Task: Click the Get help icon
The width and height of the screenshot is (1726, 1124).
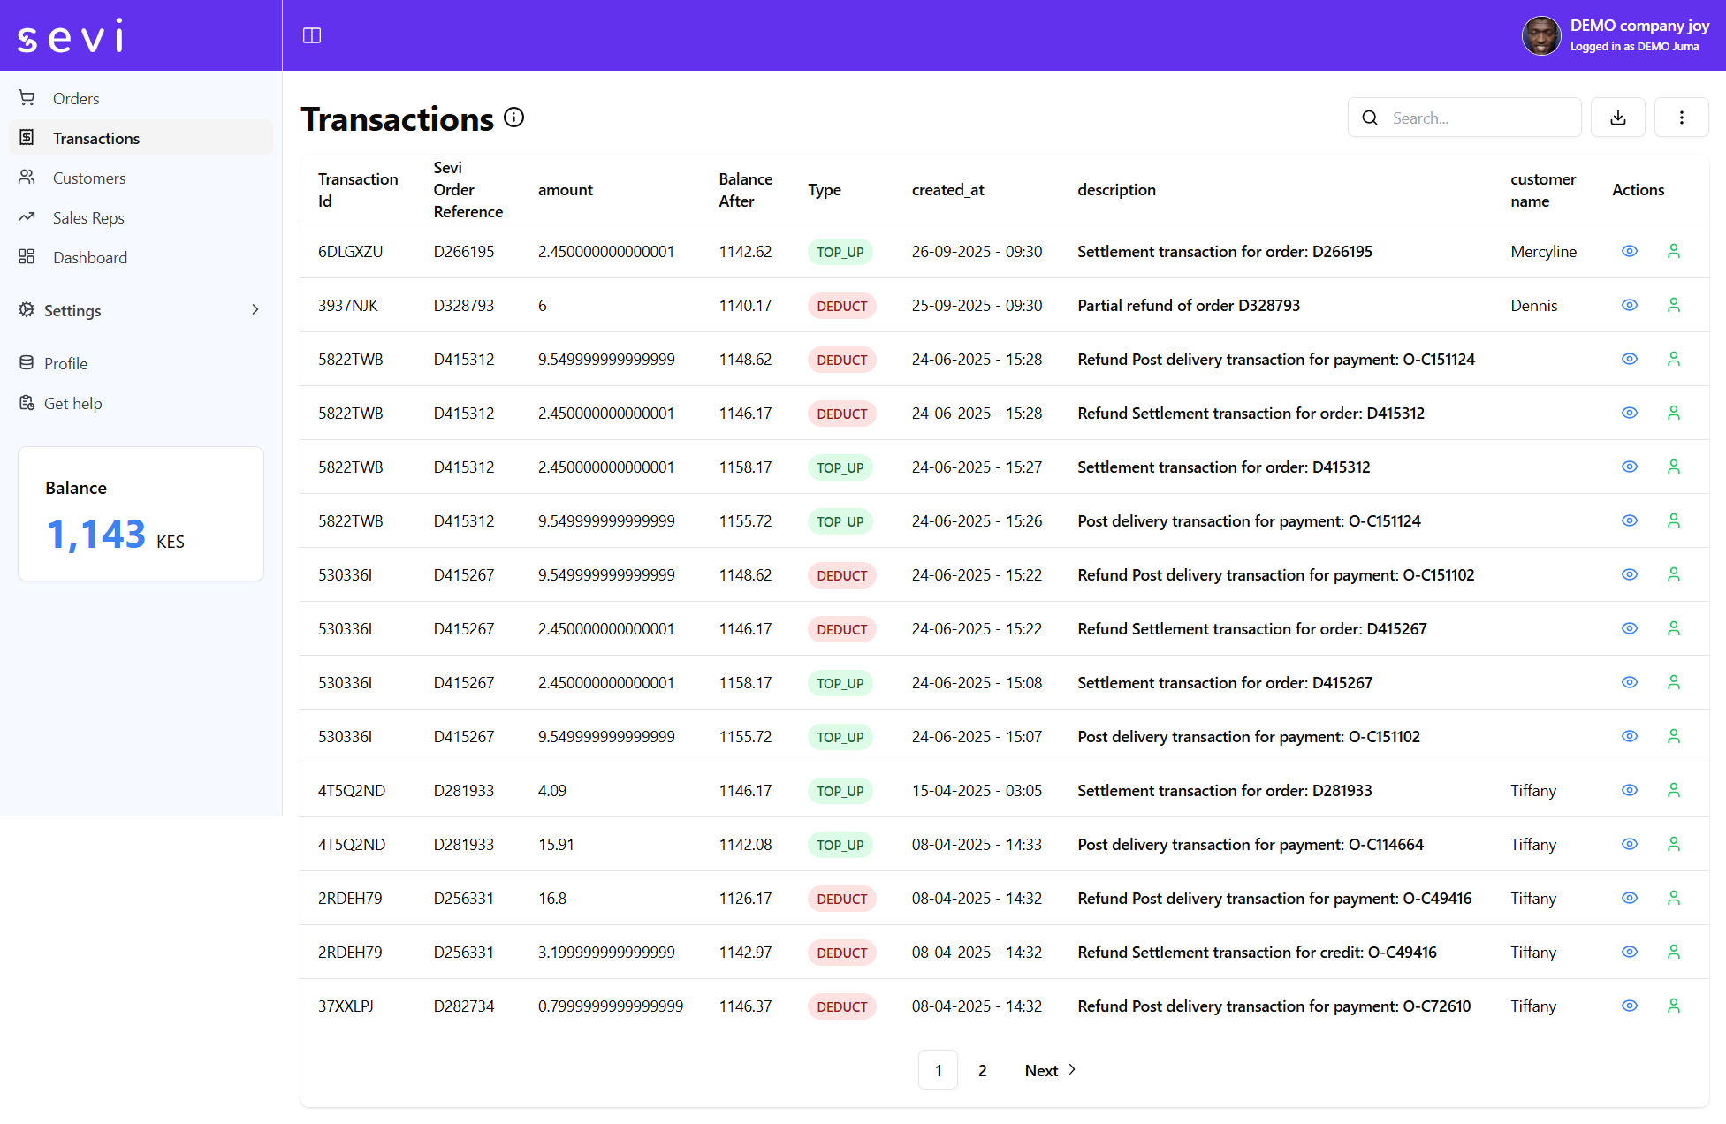Action: pyautogui.click(x=27, y=403)
